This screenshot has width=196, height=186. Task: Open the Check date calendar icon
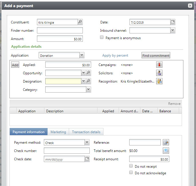click(x=87, y=159)
